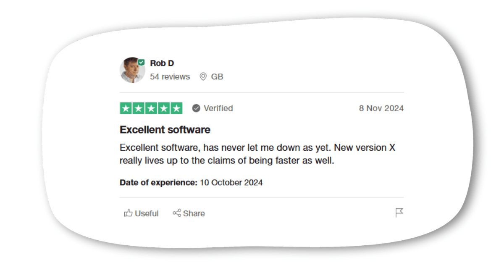Open the Excellent software review heading

165,130
